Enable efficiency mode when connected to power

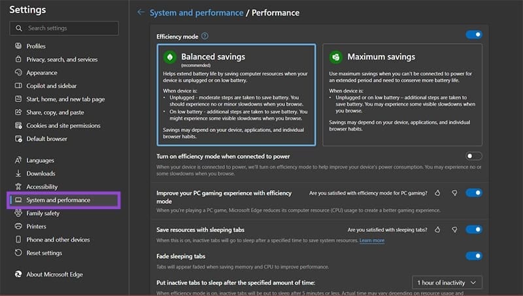point(473,156)
